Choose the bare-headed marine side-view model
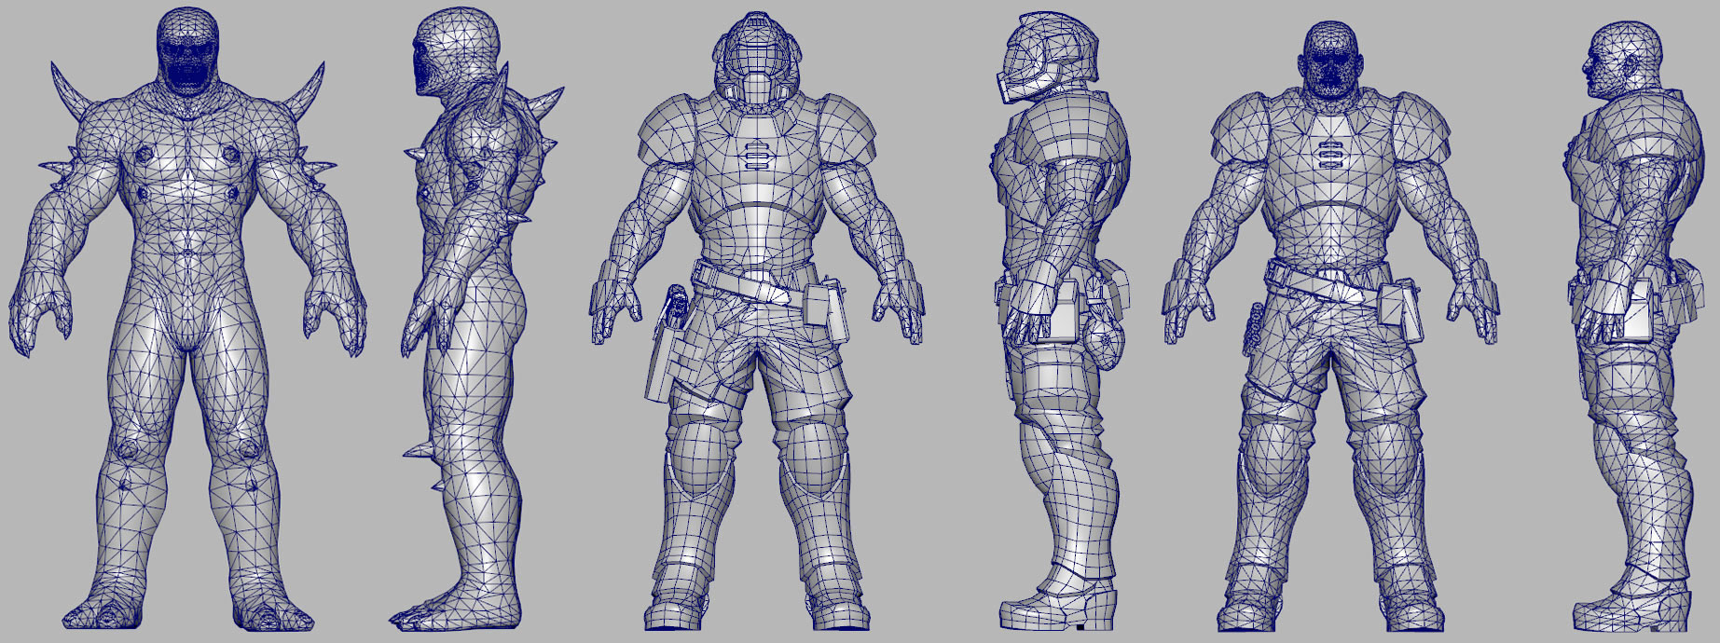The width and height of the screenshot is (1720, 643). tap(1637, 326)
